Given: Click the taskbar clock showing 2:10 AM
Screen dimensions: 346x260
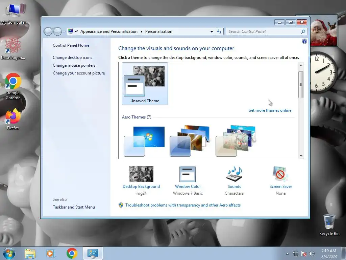Looking at the screenshot, I should click(329, 253).
